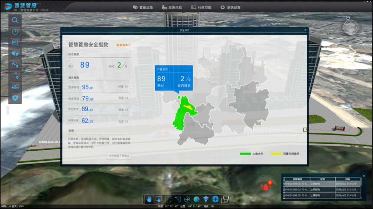This screenshot has height=209, width=373.
Task: Select the document search icon in sidebar
Action: [x=15, y=42]
